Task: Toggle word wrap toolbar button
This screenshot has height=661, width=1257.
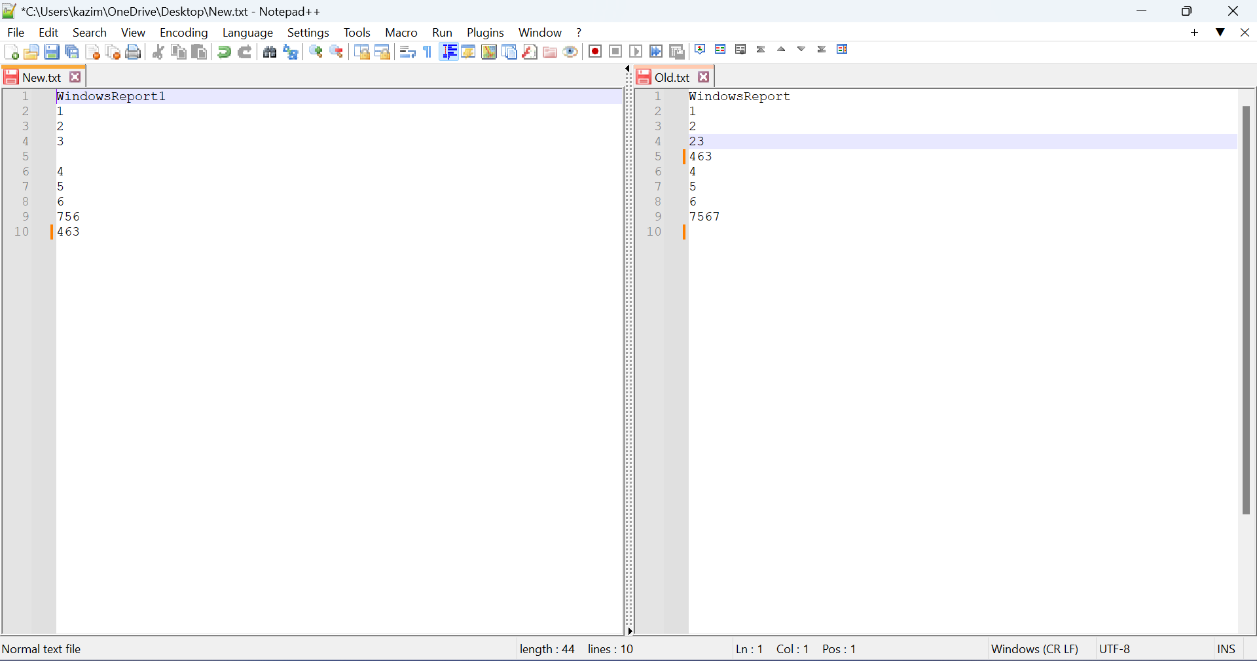Action: coord(407,52)
